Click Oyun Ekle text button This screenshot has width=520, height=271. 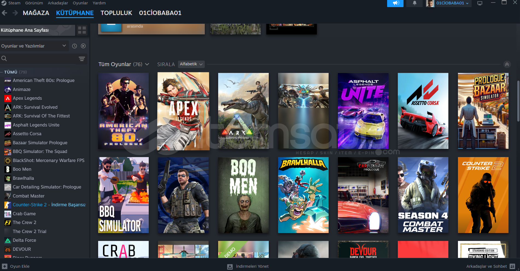(20, 266)
